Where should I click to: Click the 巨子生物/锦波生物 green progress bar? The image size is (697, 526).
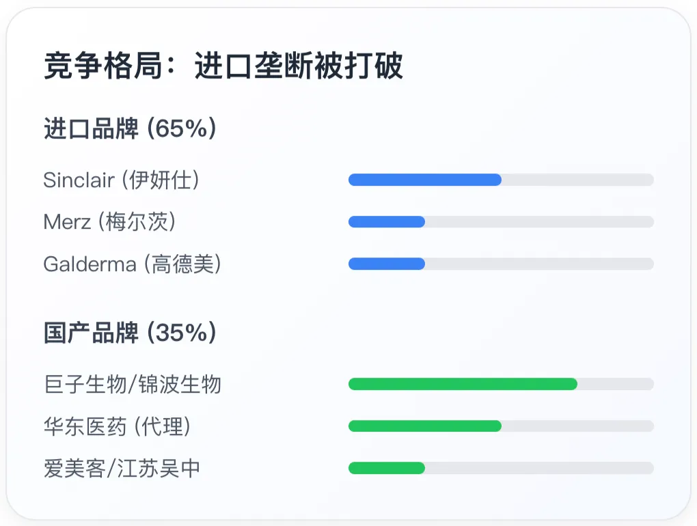(x=463, y=384)
